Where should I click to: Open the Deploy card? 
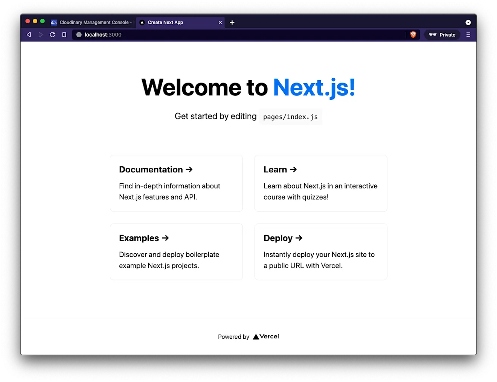(321, 252)
